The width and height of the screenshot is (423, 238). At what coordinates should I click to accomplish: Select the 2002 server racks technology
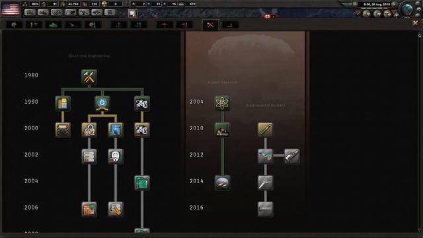89,156
